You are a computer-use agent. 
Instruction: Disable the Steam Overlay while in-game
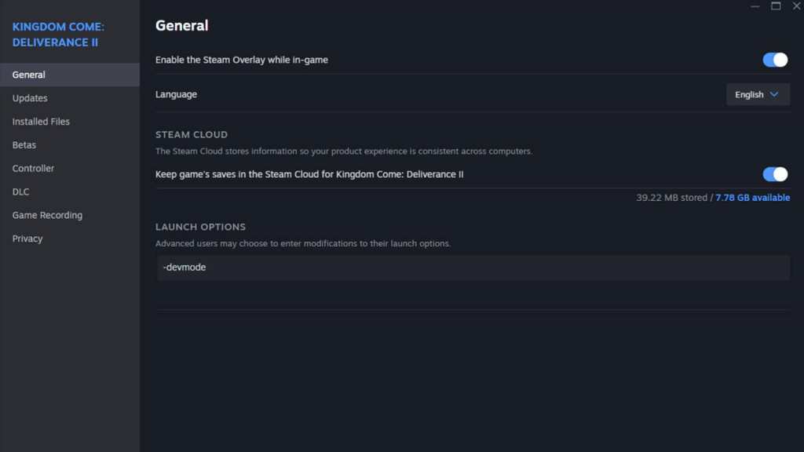pyautogui.click(x=775, y=60)
